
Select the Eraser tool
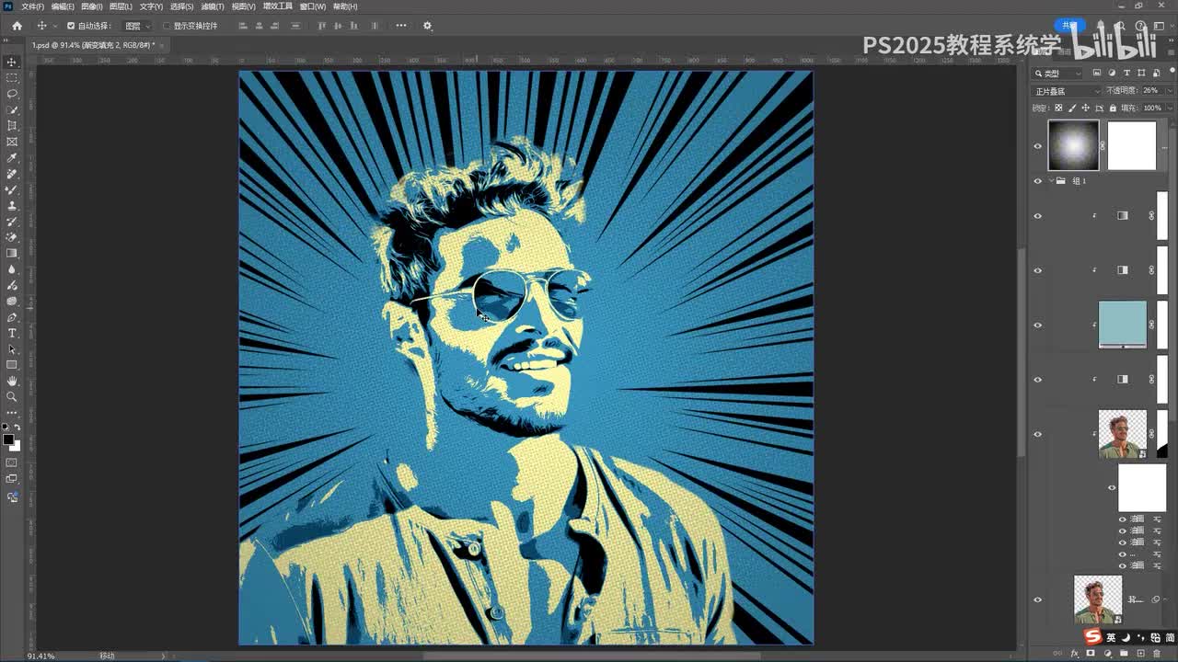(12, 237)
